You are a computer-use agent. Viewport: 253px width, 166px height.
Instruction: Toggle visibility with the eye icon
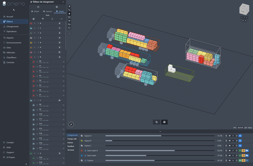coord(69,21)
